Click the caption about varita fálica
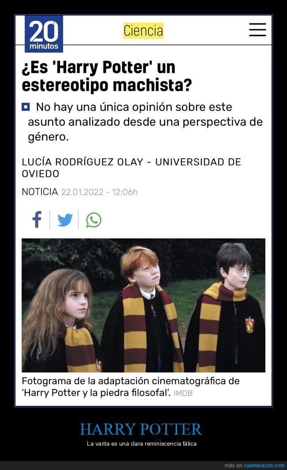 [142, 443]
